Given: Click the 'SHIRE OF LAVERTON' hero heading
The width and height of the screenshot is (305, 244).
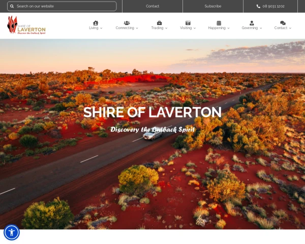Looking at the screenshot, I should point(152,112).
